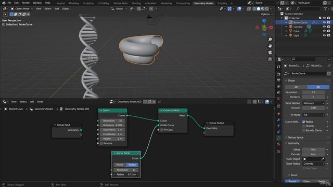The image size is (333, 187).
Task: Open the Object properties tab
Action: (279, 114)
